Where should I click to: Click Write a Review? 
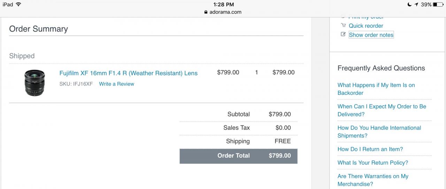(116, 84)
